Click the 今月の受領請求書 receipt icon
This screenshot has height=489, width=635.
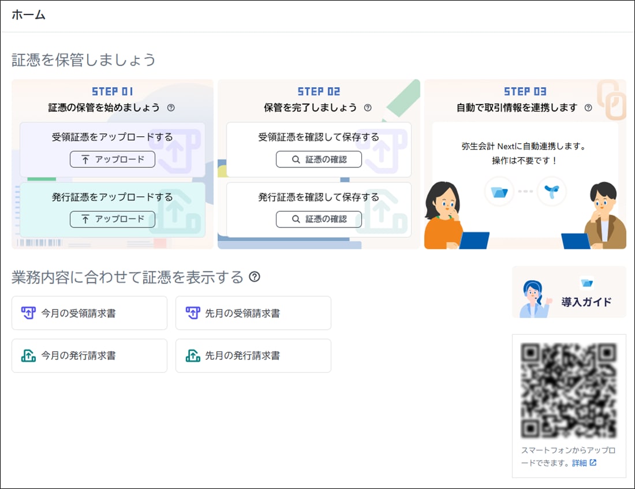tap(28, 313)
